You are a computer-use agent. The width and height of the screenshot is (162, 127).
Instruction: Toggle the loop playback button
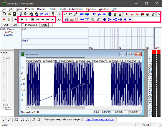59,19
